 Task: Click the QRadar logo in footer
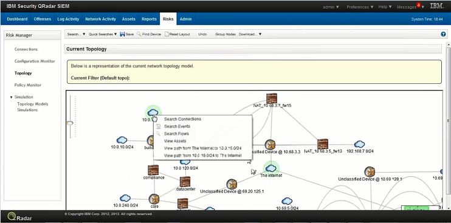coord(20,216)
